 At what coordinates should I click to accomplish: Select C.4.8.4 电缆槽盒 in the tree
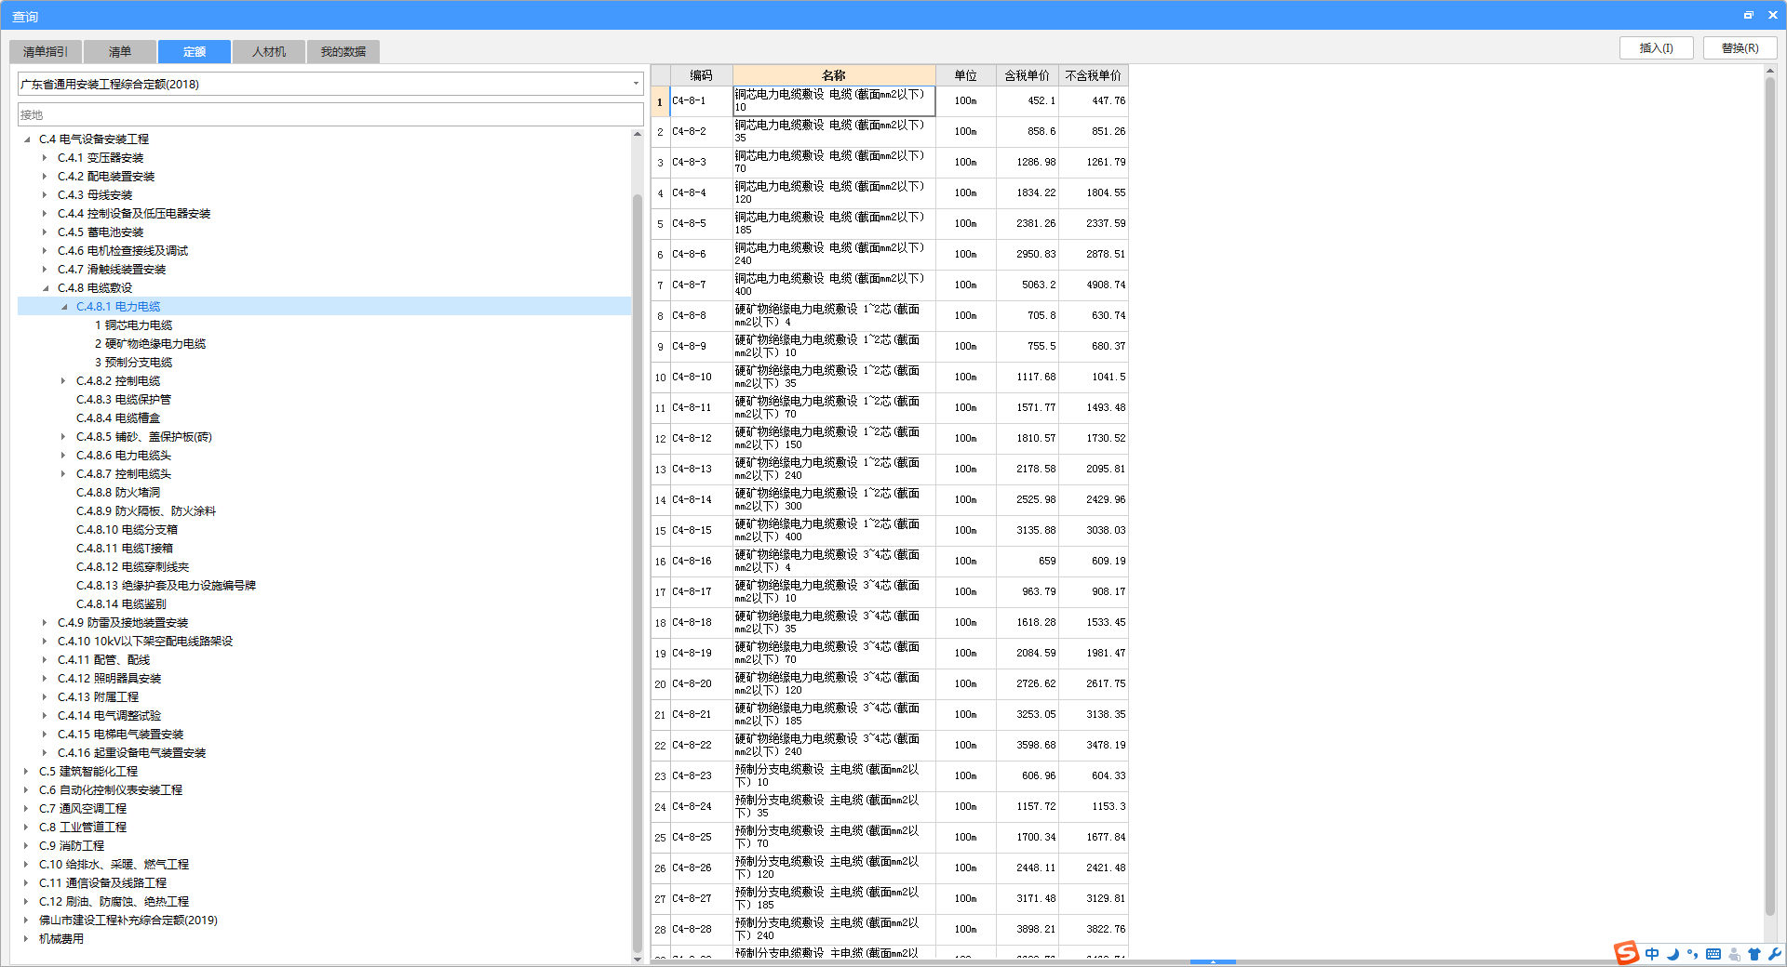[118, 418]
